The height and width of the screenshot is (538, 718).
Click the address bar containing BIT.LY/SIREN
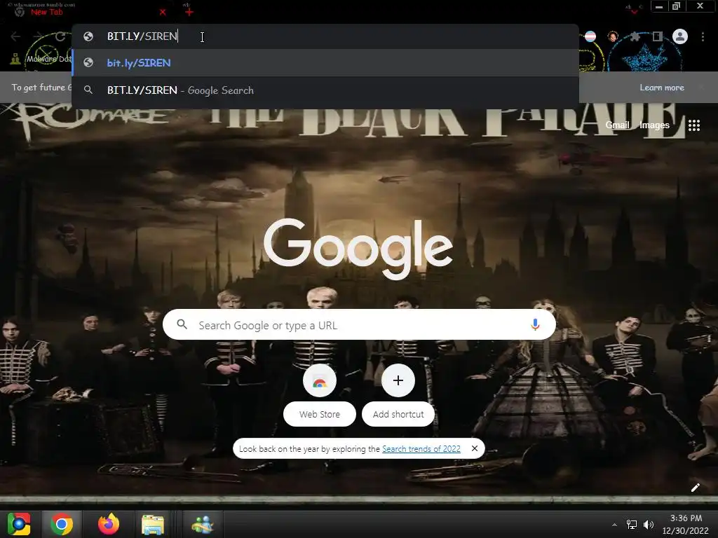[325, 36]
